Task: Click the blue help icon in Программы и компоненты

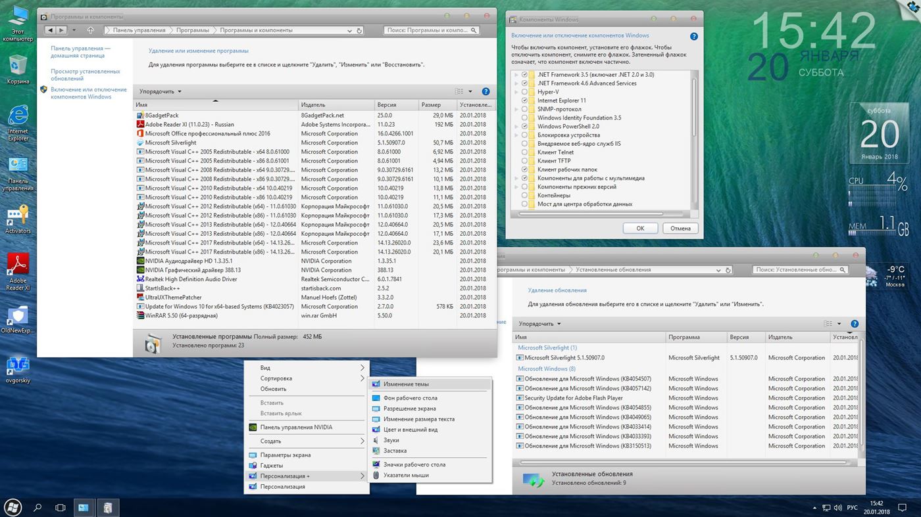Action: click(485, 91)
